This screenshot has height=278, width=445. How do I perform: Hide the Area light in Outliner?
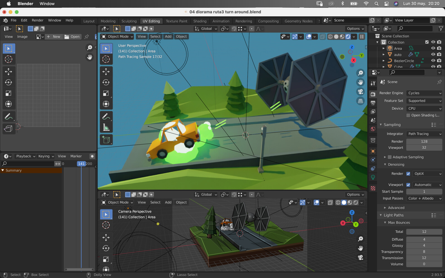tap(433, 48)
